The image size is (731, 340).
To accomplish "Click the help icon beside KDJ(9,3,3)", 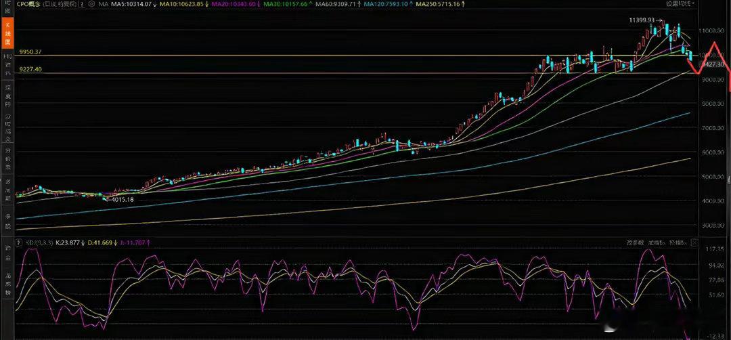I will point(19,242).
